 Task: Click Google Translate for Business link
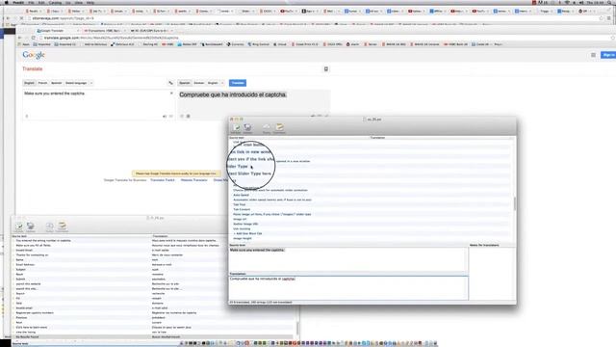pos(125,180)
